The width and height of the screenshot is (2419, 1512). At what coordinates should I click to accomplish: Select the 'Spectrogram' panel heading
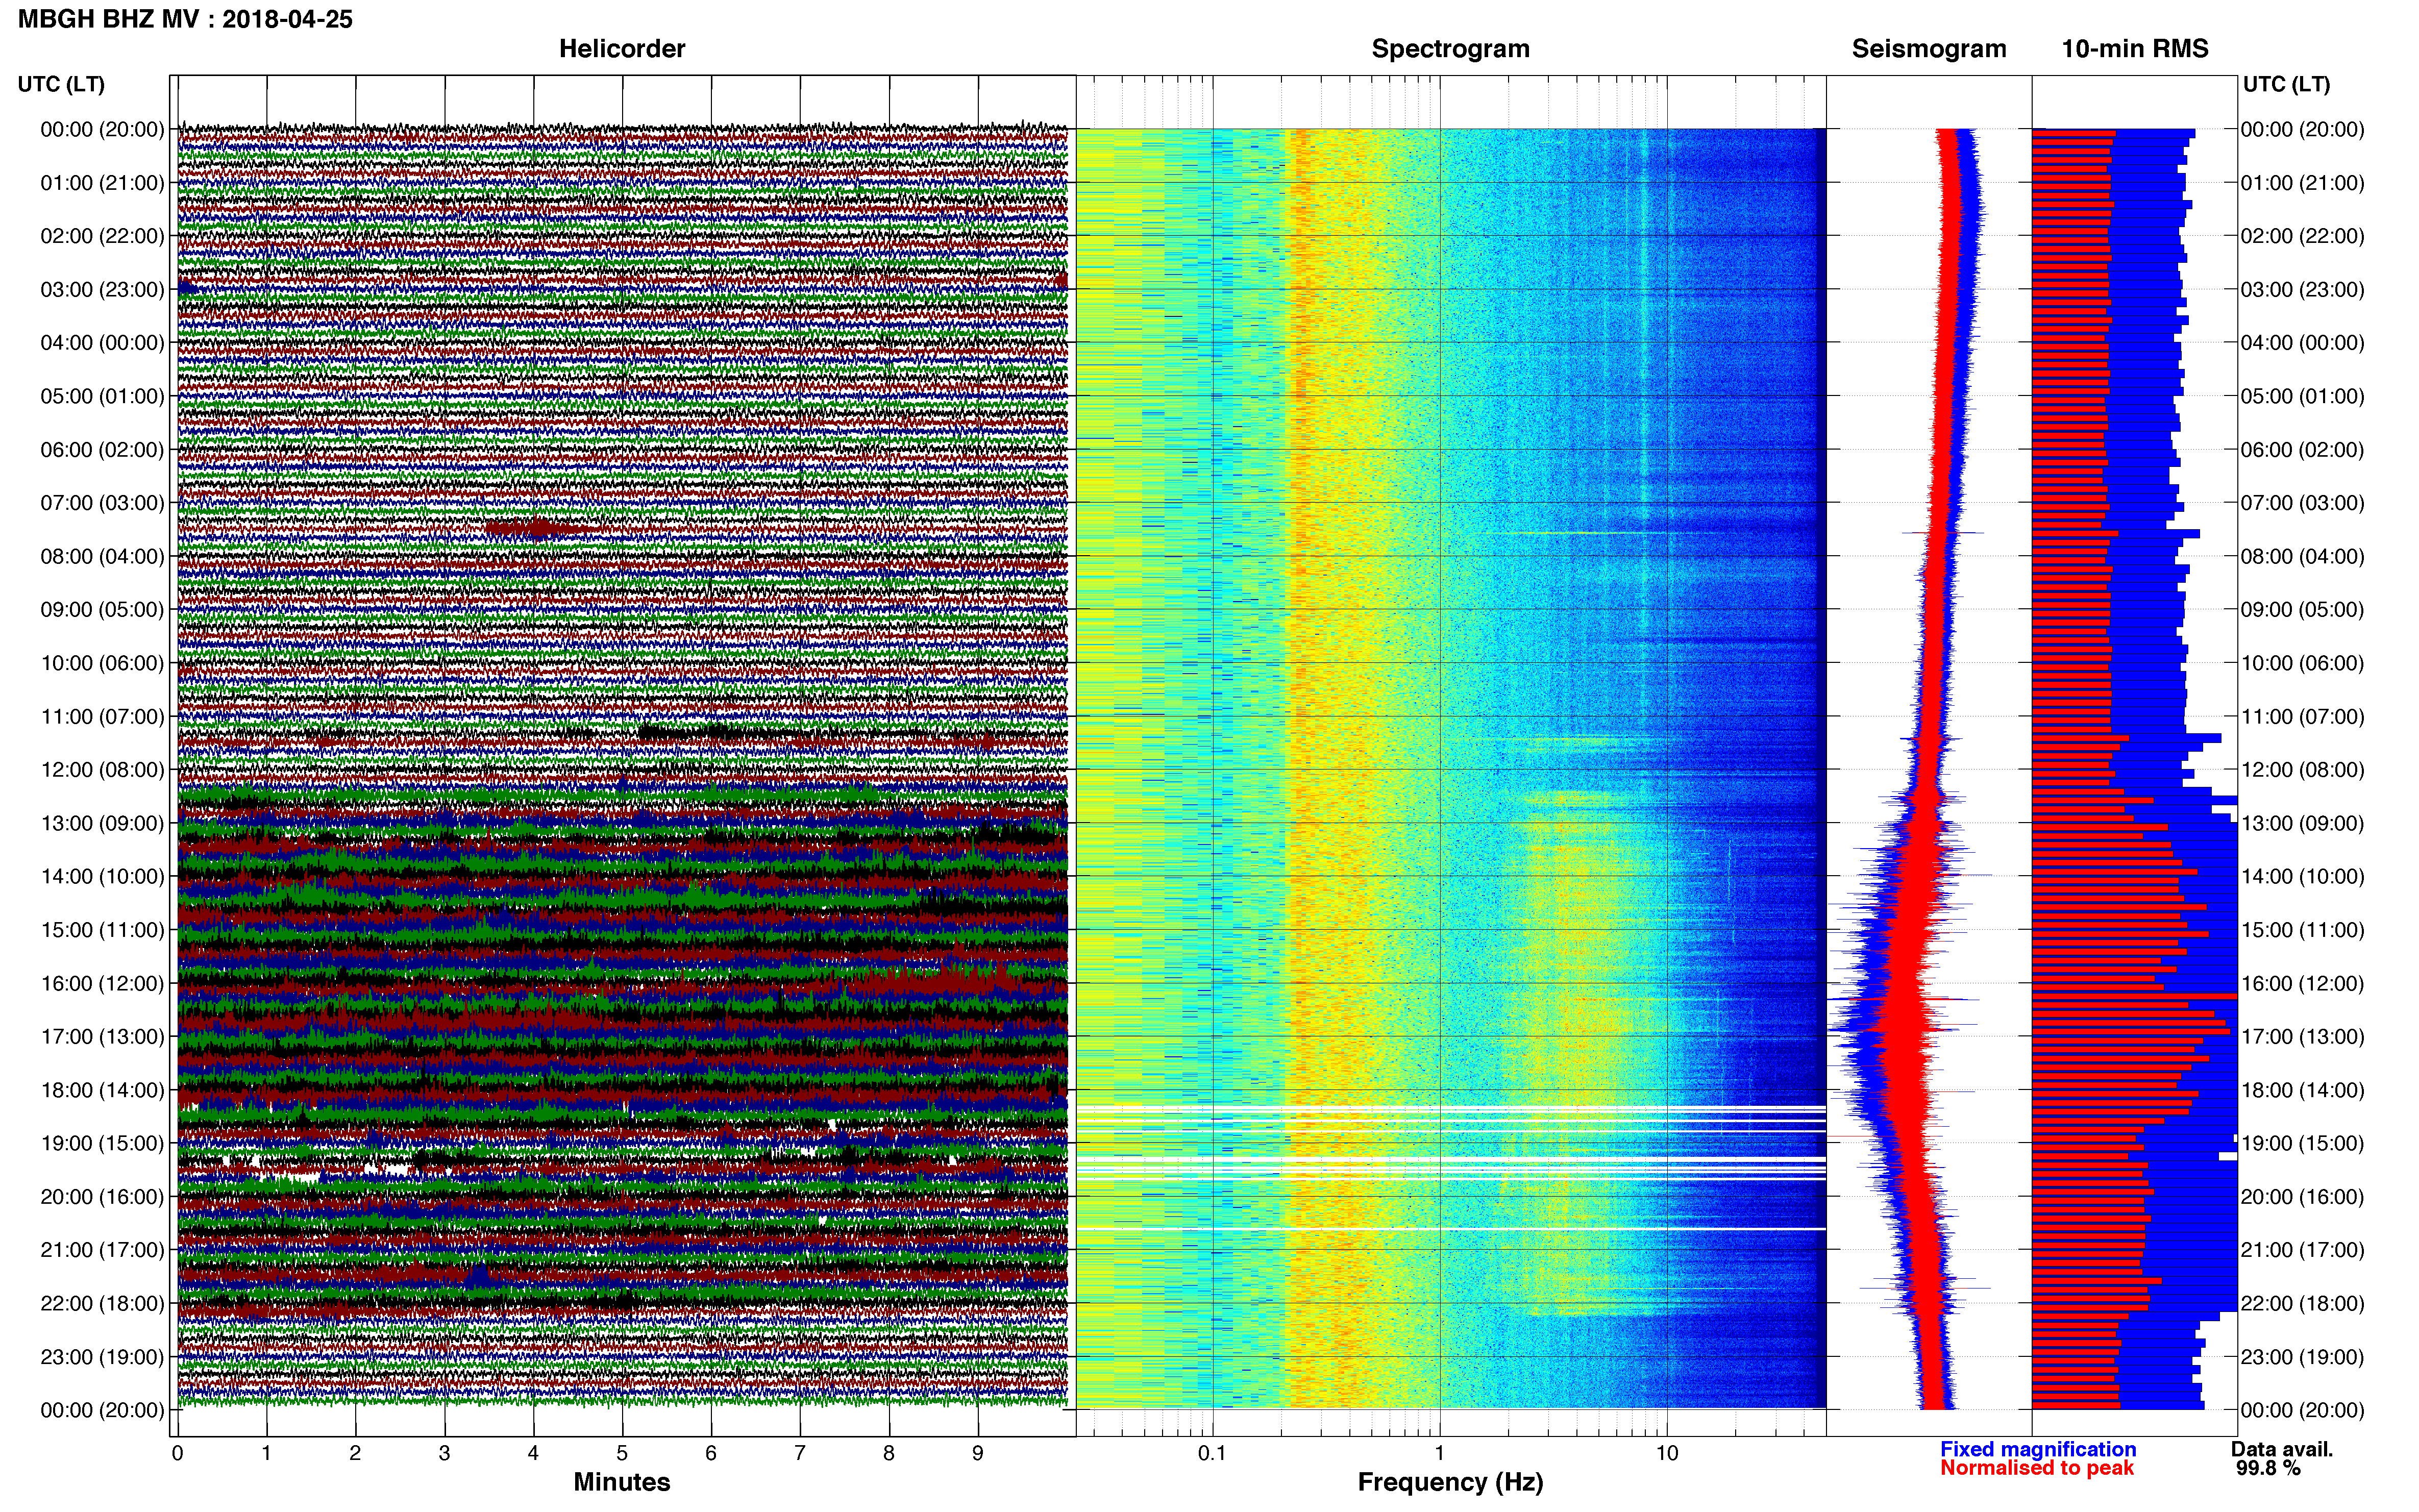click(1450, 49)
